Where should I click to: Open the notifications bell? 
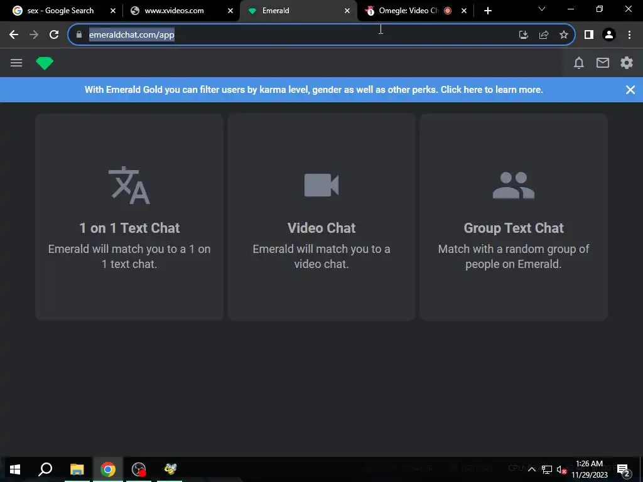pos(578,63)
